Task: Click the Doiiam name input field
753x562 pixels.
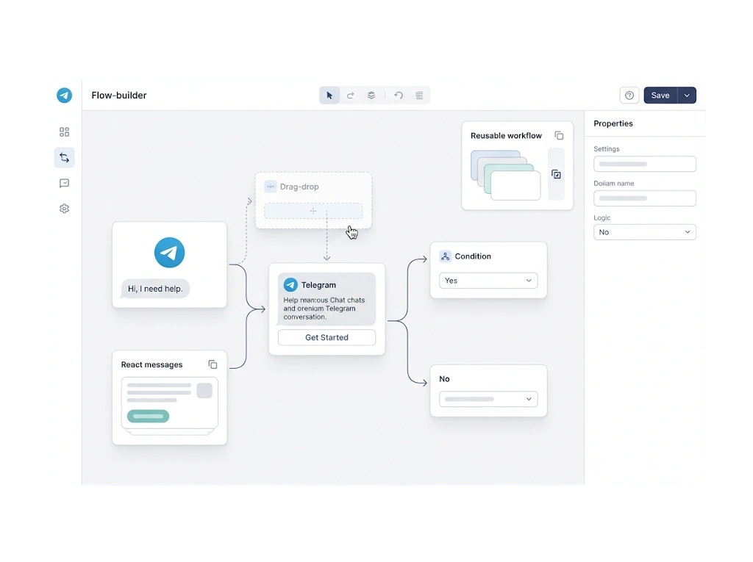Action: coord(644,198)
